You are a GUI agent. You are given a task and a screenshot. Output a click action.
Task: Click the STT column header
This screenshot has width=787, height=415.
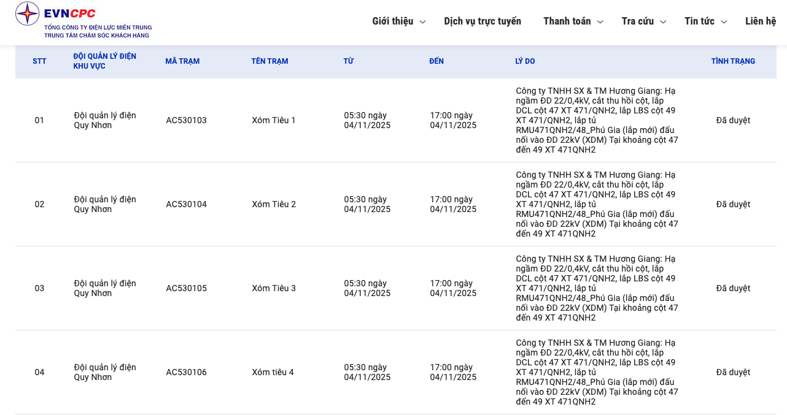pyautogui.click(x=39, y=61)
